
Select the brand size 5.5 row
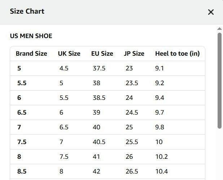point(108,83)
